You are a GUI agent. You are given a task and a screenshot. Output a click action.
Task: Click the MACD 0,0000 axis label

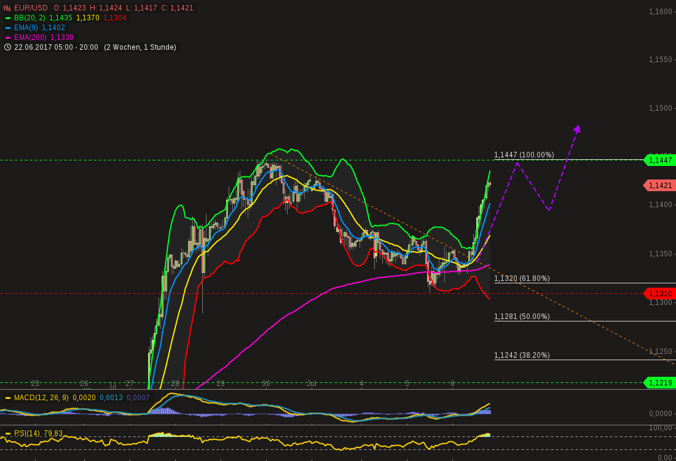[x=661, y=414]
